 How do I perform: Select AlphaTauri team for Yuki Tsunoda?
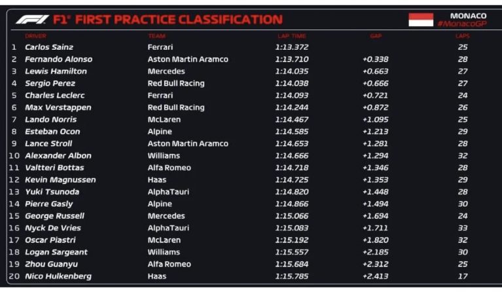point(168,192)
